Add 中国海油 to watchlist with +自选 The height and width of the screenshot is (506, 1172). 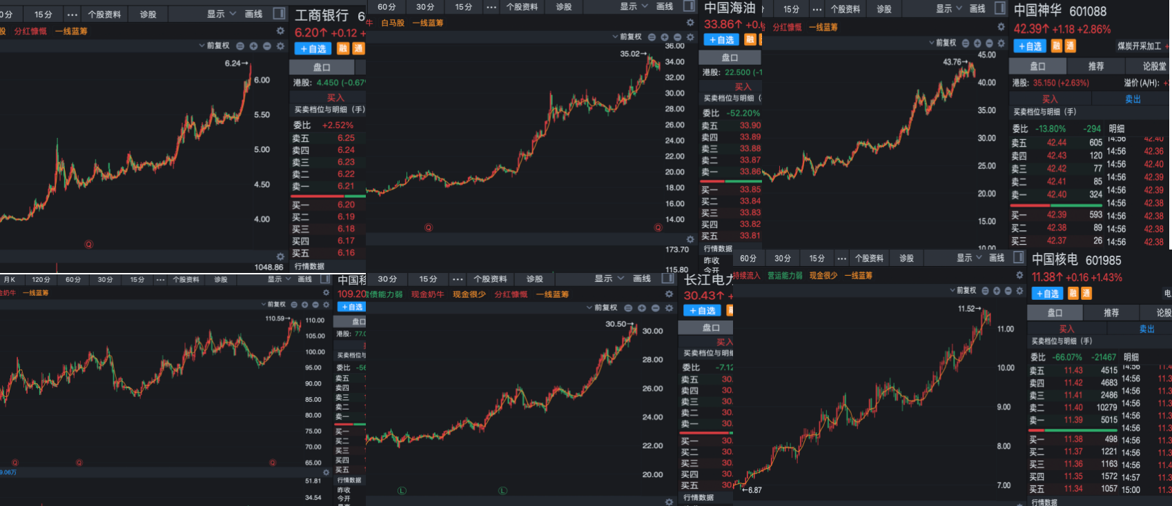[x=721, y=40]
